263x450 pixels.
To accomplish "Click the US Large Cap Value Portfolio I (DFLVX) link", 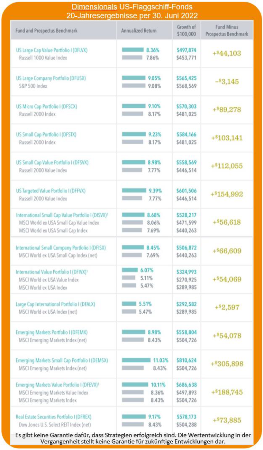I will (52, 50).
